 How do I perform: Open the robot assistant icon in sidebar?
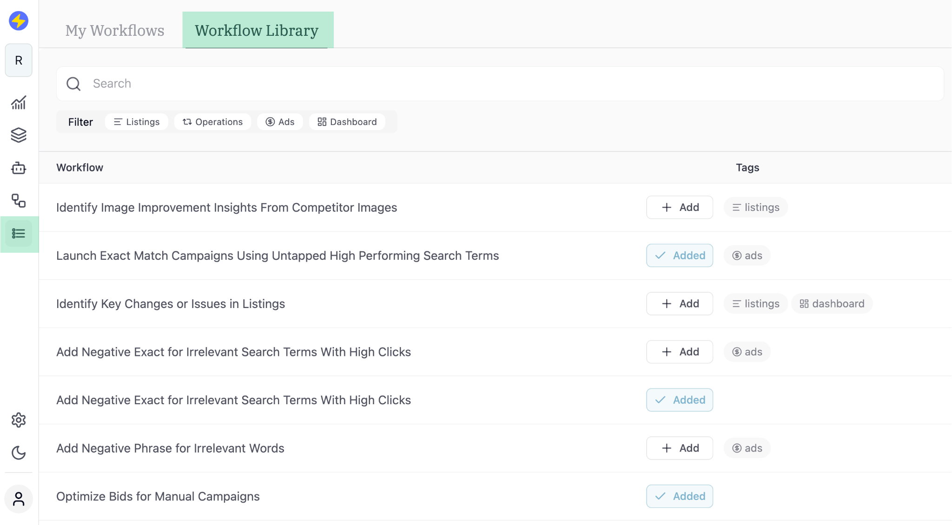19,168
